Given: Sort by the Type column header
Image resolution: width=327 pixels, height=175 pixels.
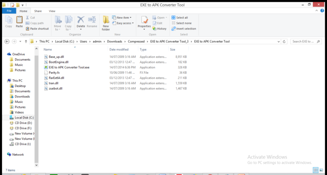Looking at the screenshot, I should [143, 50].
